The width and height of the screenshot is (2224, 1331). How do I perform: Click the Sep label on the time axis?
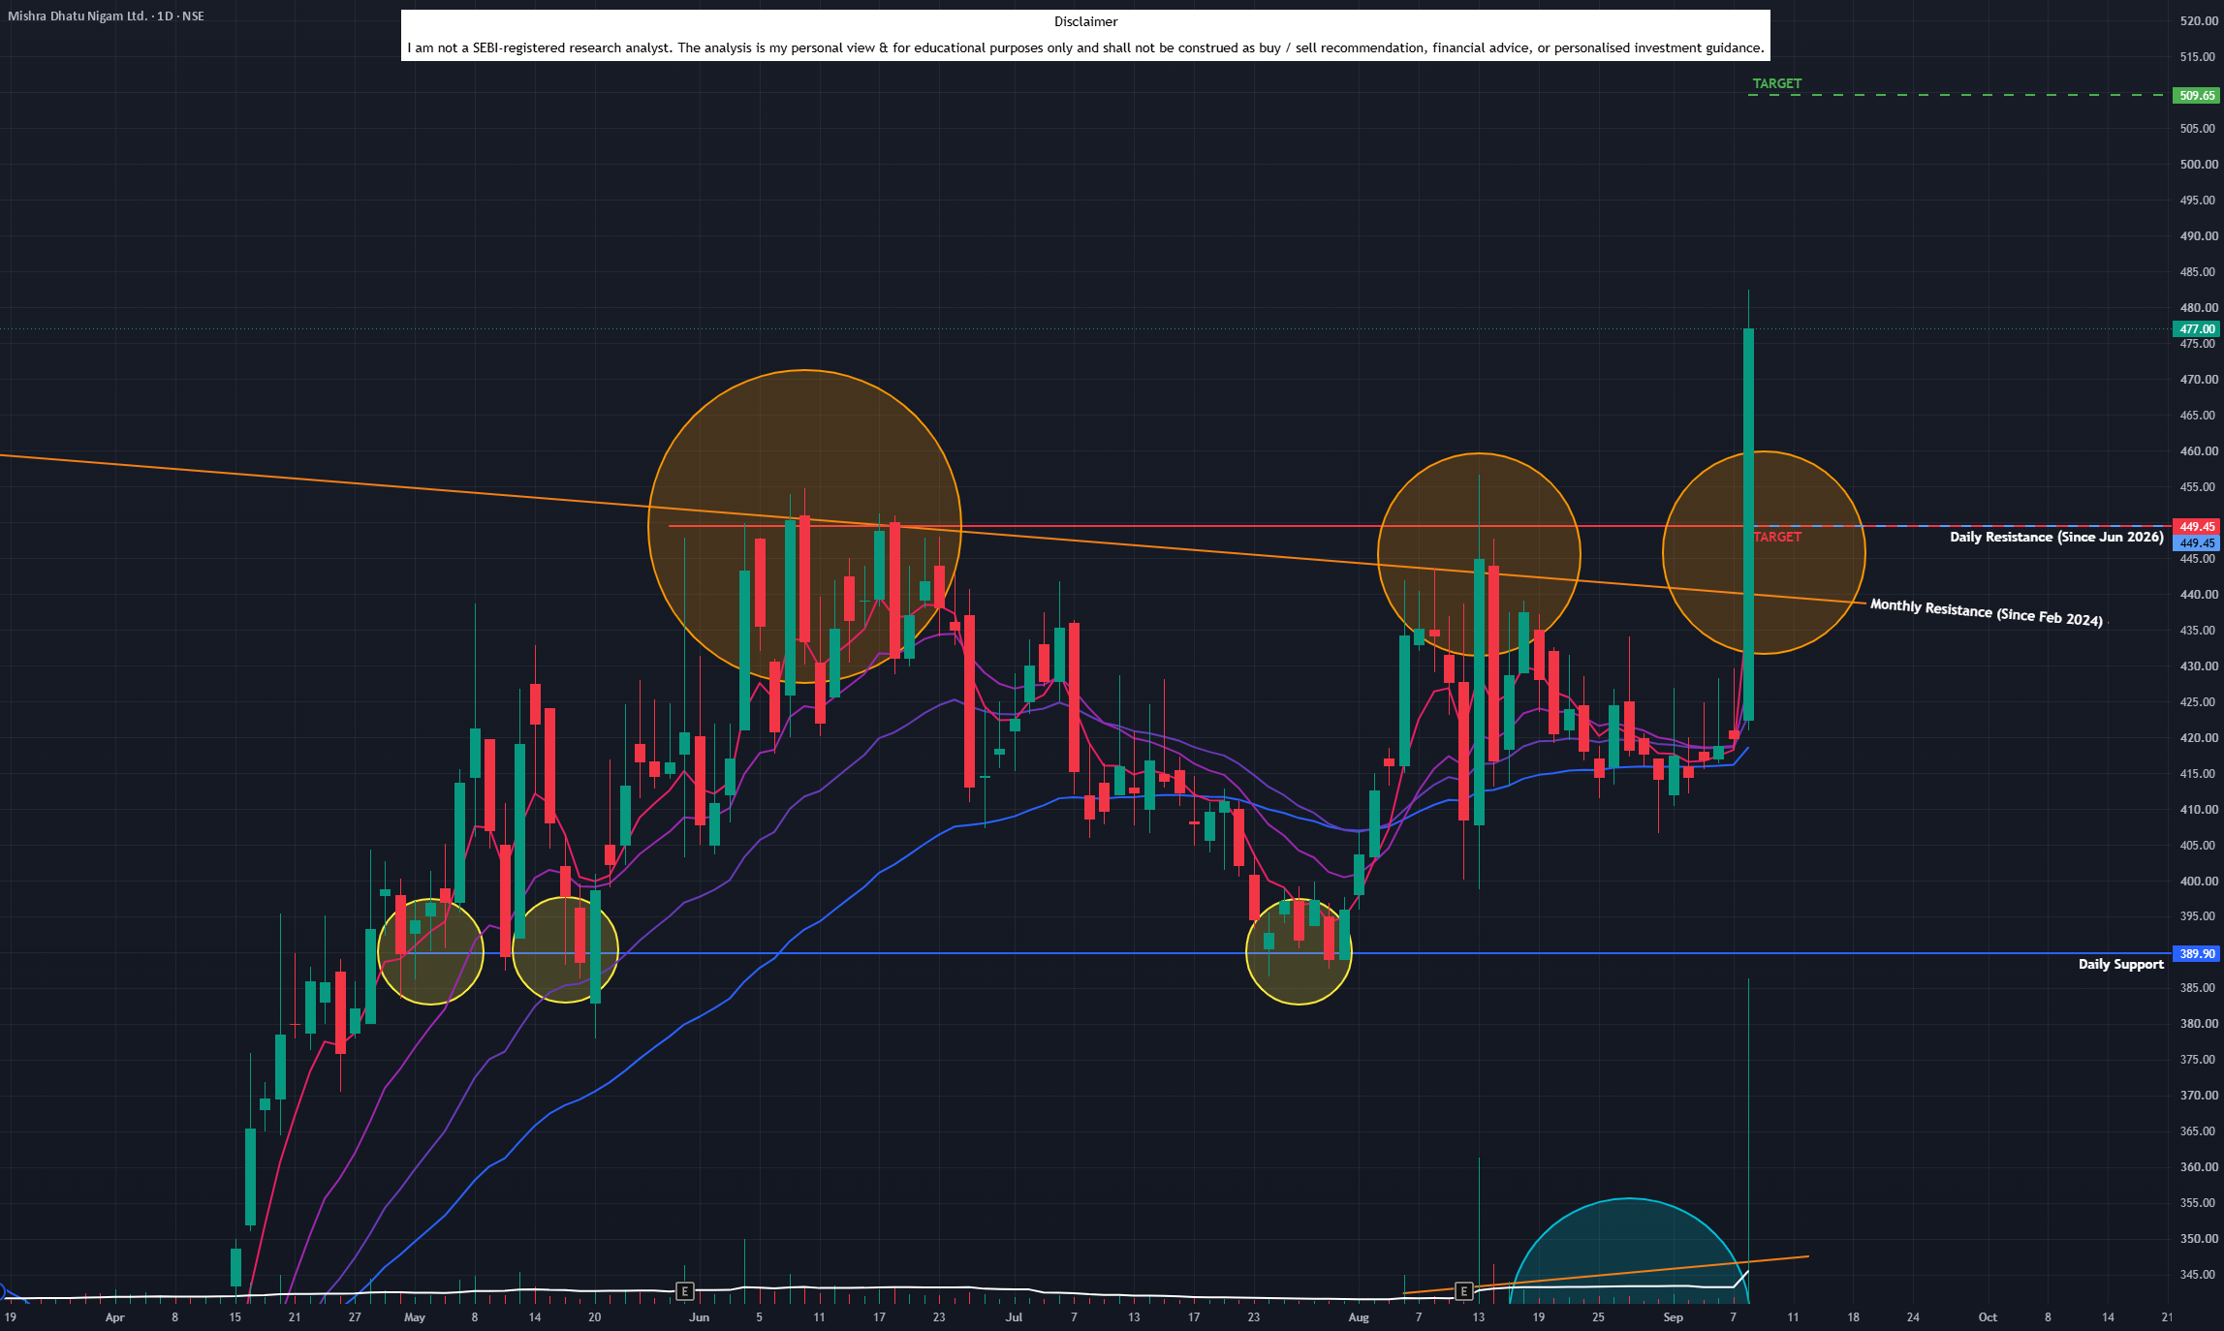1673,1317
